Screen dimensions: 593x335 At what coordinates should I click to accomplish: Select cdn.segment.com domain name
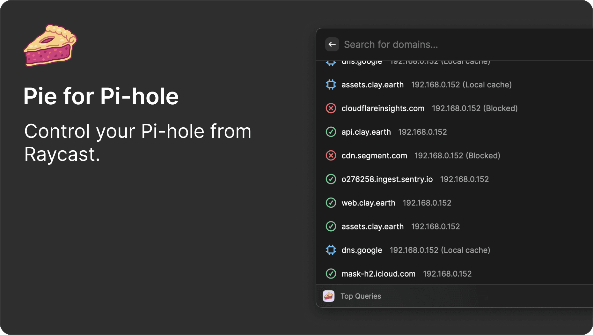point(374,156)
